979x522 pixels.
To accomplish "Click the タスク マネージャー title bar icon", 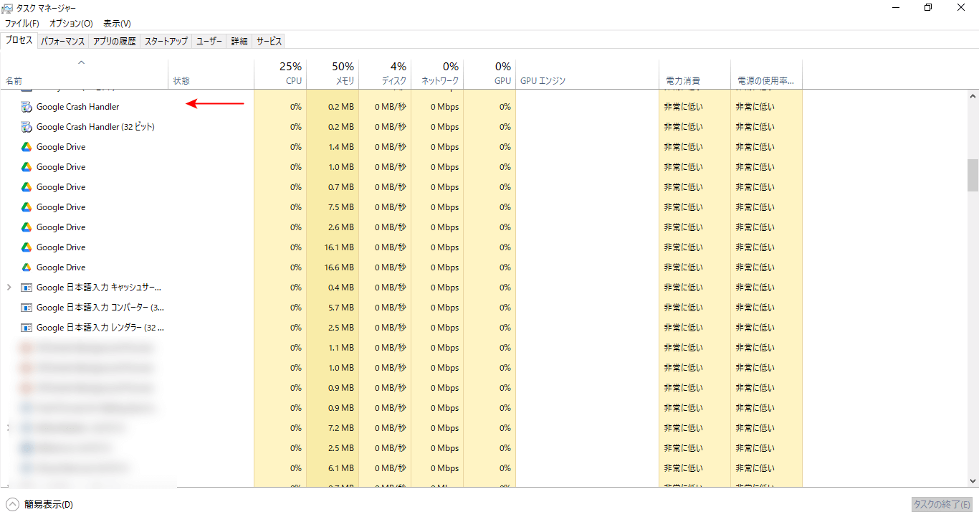I will click(7, 8).
